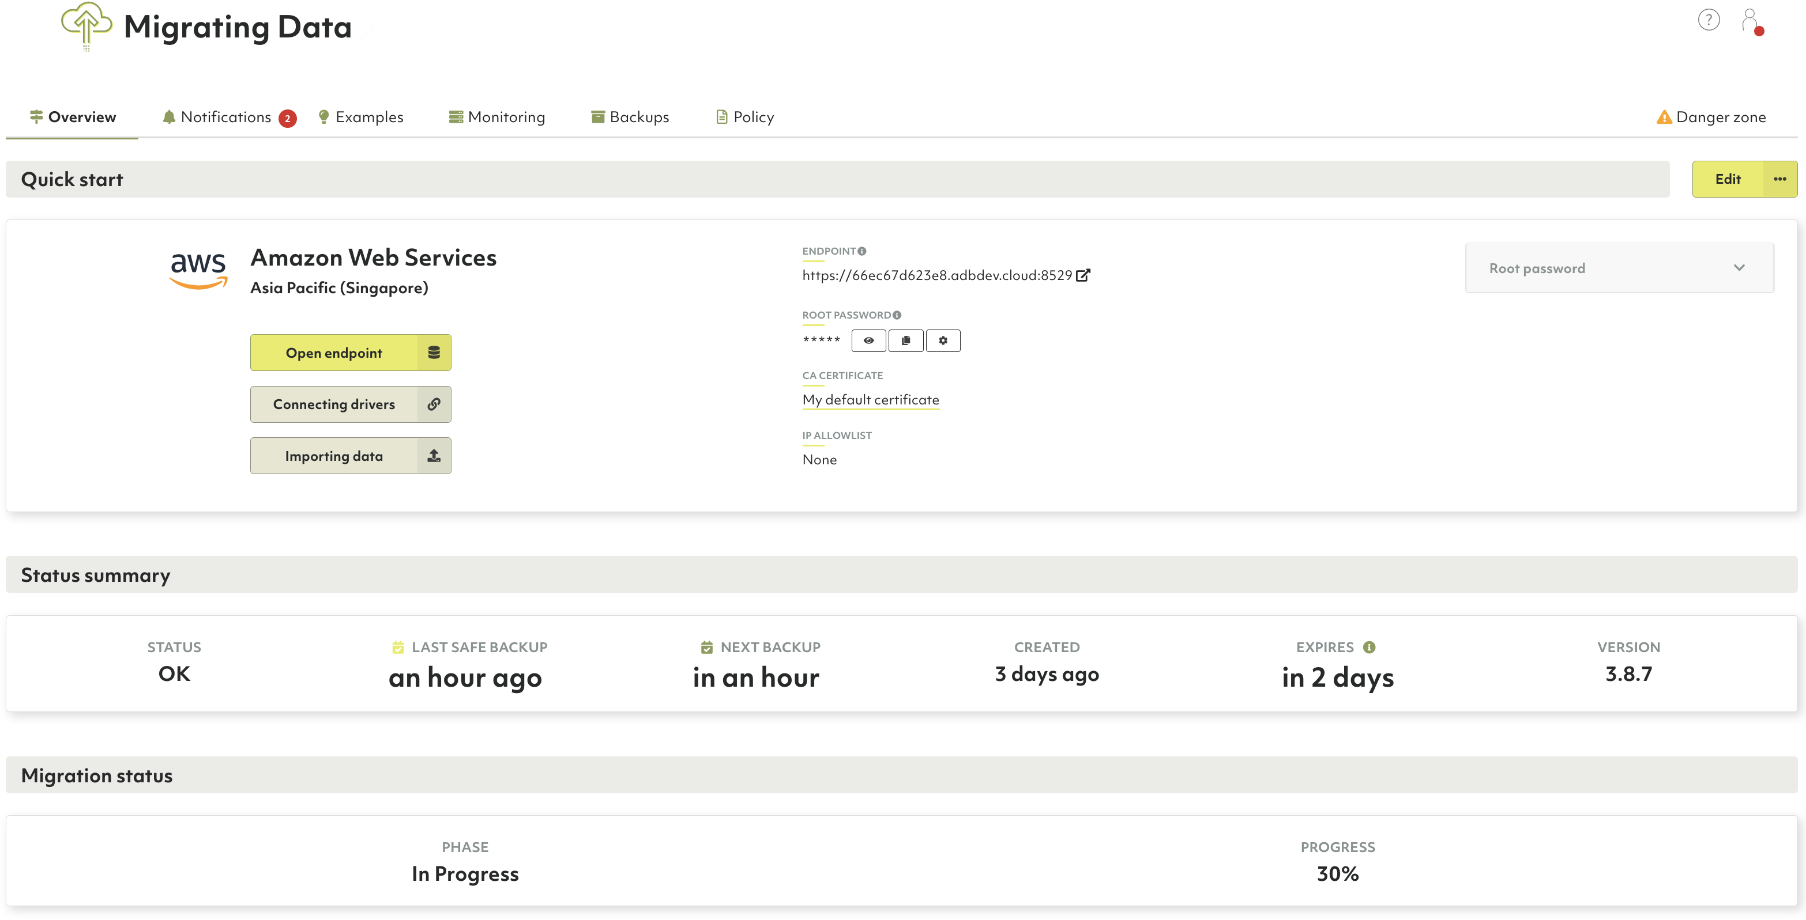Switch to the Notifications tab
The image size is (1806, 920).
coord(227,117)
